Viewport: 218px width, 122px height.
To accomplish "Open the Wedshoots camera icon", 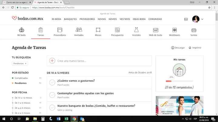I will 174,30.
